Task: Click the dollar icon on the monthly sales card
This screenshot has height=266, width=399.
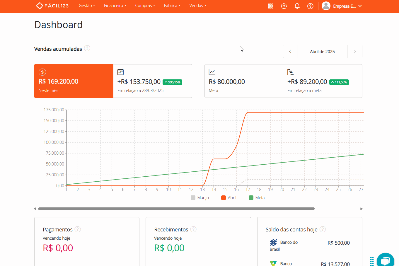Action: point(42,72)
